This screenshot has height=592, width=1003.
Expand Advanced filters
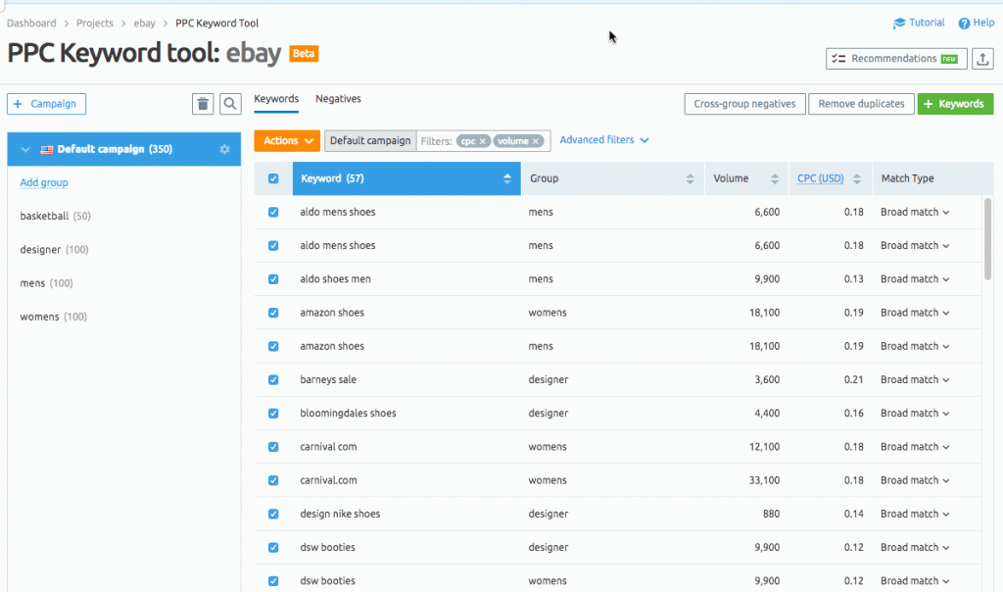point(604,140)
